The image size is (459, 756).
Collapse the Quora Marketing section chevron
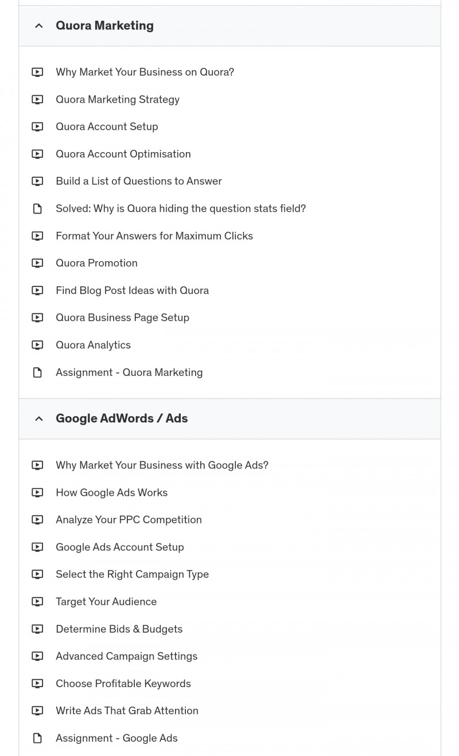click(38, 26)
